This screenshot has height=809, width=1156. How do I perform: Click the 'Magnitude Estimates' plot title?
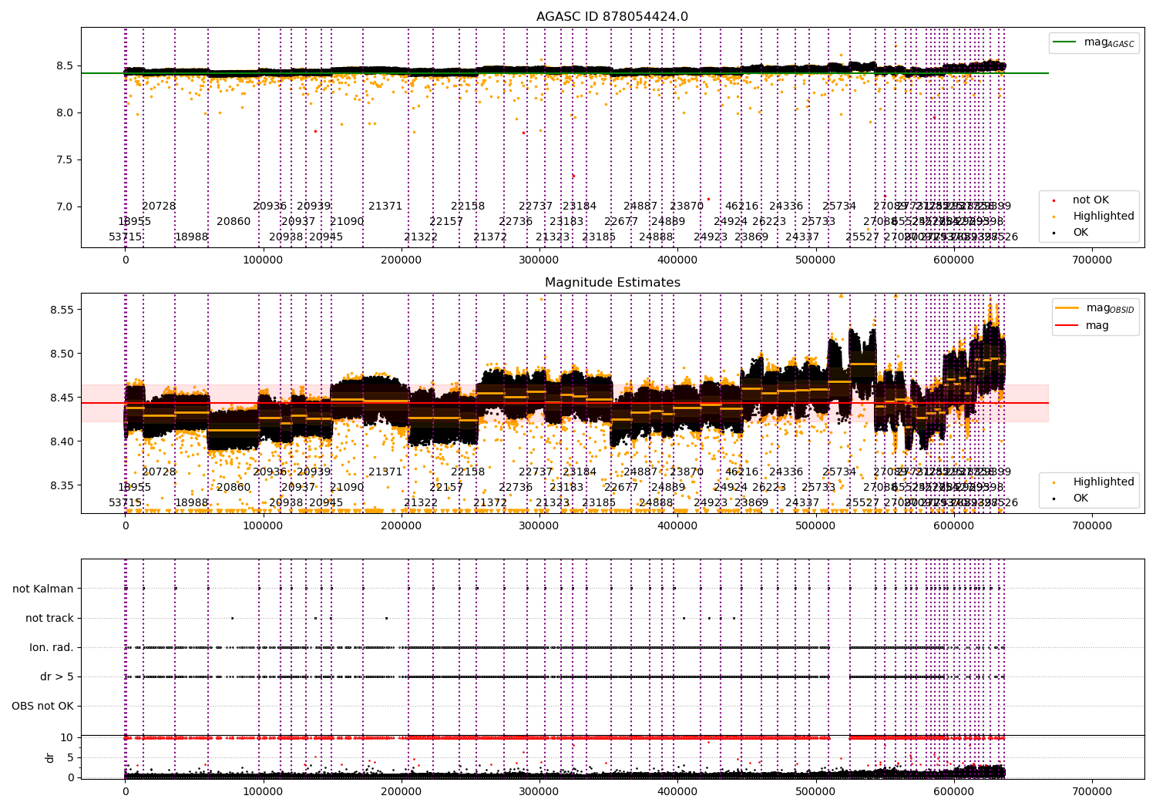click(x=612, y=283)
